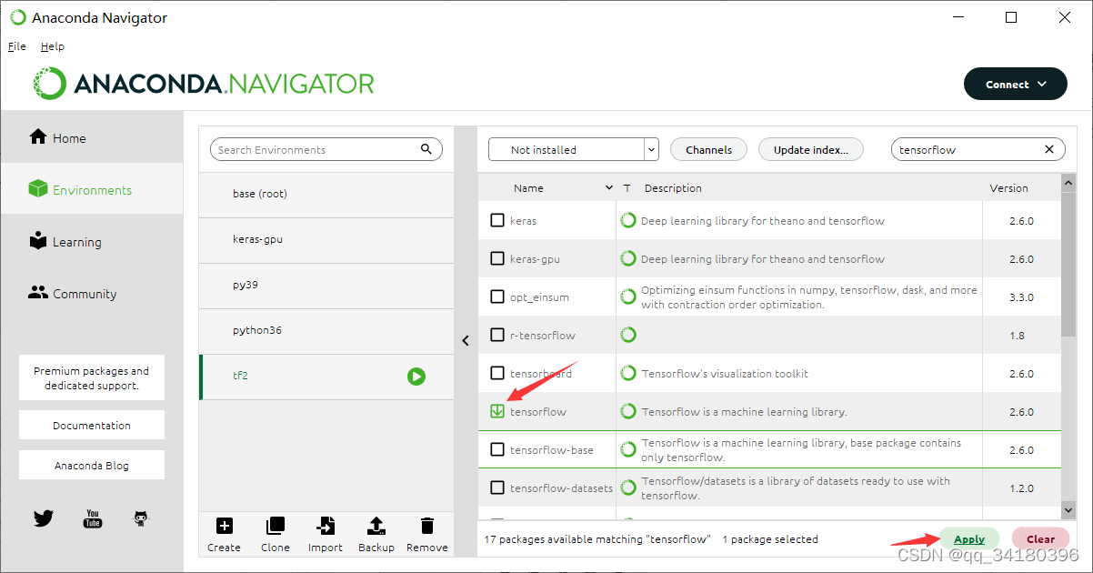
Task: Click the Clone environment icon
Action: point(276,526)
